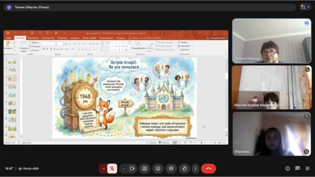This screenshot has height=177, width=315.
Task: Expand the video settings arrow beside the camera
Action: [x=124, y=168]
